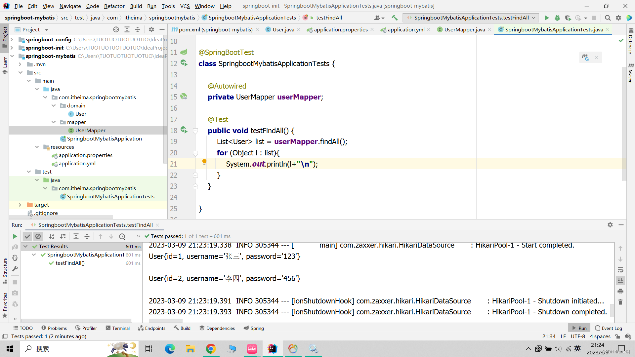Screen dimensions: 635x357
Task: Click the Search Everywhere magnifier icon
Action: 608,18
